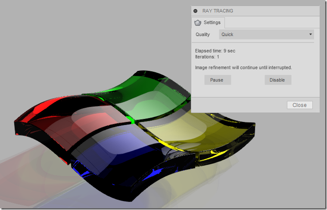This screenshot has height=210, width=327.
Task: Click the Iterations: 1 text
Action: coord(207,57)
